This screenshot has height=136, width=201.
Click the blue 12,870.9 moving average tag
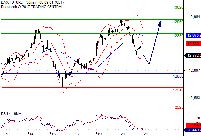[x=194, y=35]
